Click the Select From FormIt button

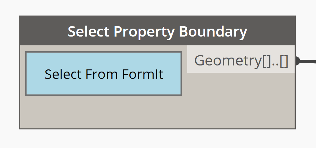[x=103, y=74]
